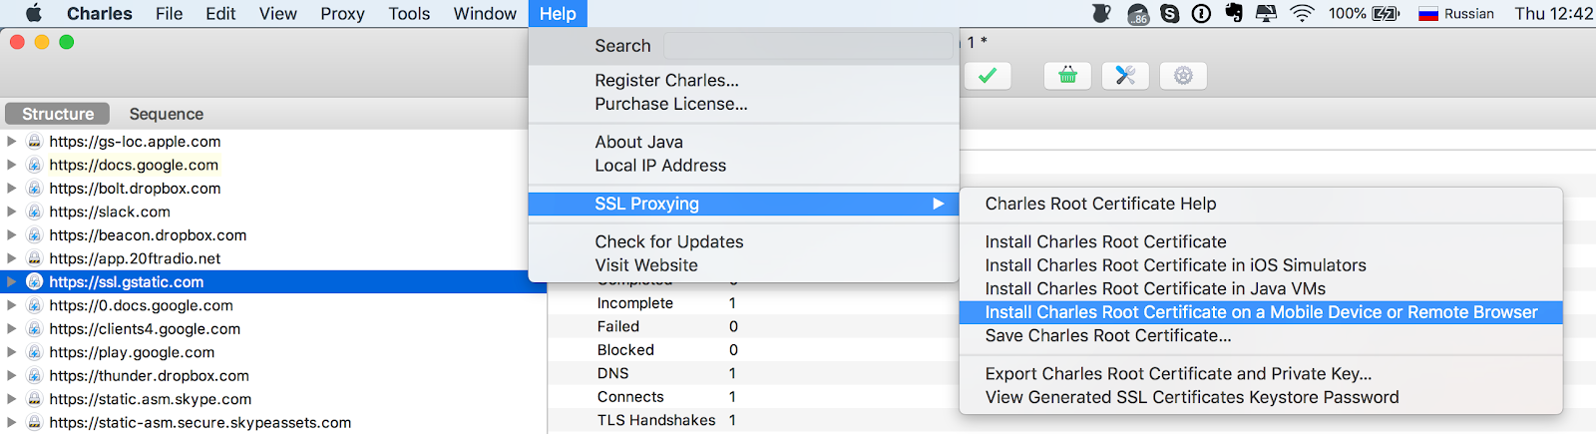This screenshot has width=1596, height=434.
Task: Open the Window menu
Action: click(485, 14)
